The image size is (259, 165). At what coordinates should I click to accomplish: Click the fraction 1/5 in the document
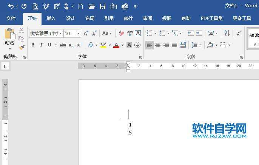tap(130, 128)
